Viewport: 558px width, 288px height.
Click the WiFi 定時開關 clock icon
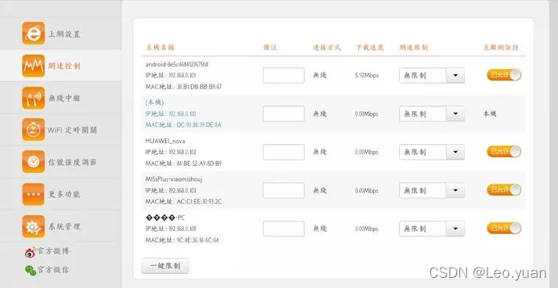pos(34,130)
